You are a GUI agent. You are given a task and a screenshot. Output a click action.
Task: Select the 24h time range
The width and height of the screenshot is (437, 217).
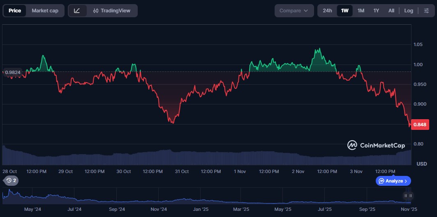[327, 11]
